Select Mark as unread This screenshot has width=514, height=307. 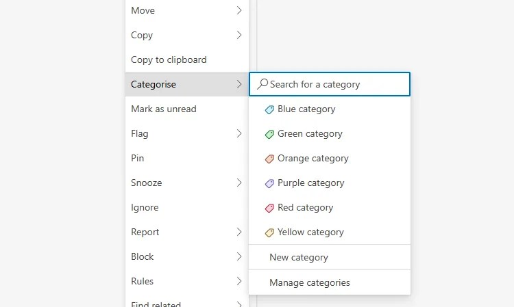tap(164, 109)
